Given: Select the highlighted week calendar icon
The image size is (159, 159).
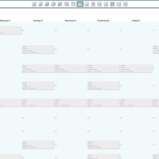Looking at the screenshot, I should (x=80, y=4).
